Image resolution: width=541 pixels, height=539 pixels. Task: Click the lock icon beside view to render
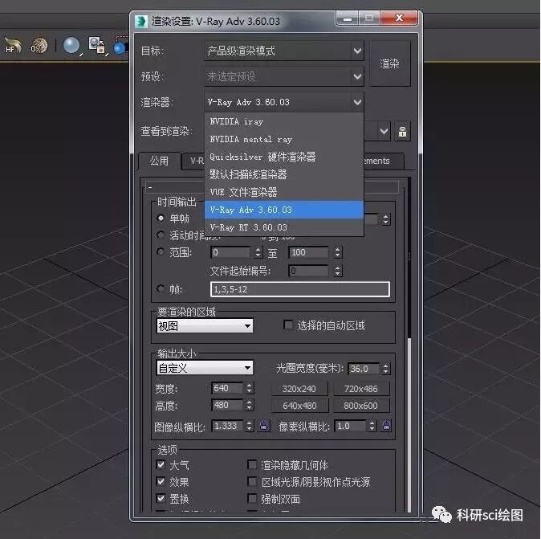pyautogui.click(x=402, y=132)
